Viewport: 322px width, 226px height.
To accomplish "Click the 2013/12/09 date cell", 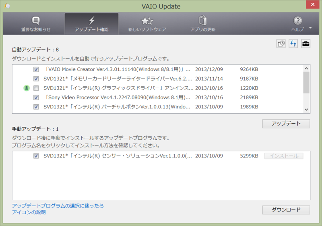I will tap(209, 69).
